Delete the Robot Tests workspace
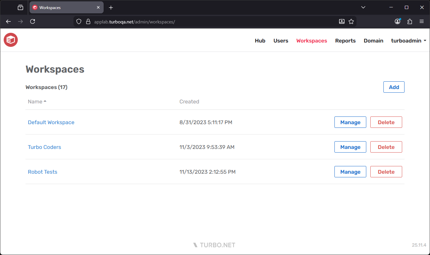 [386, 171]
